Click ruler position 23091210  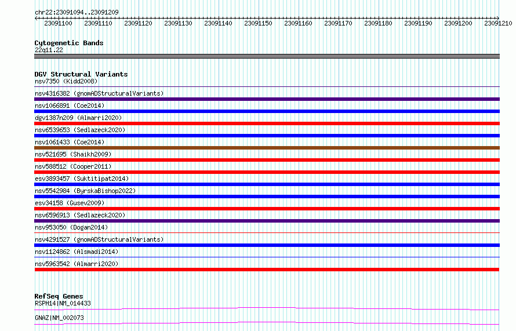pos(498,23)
